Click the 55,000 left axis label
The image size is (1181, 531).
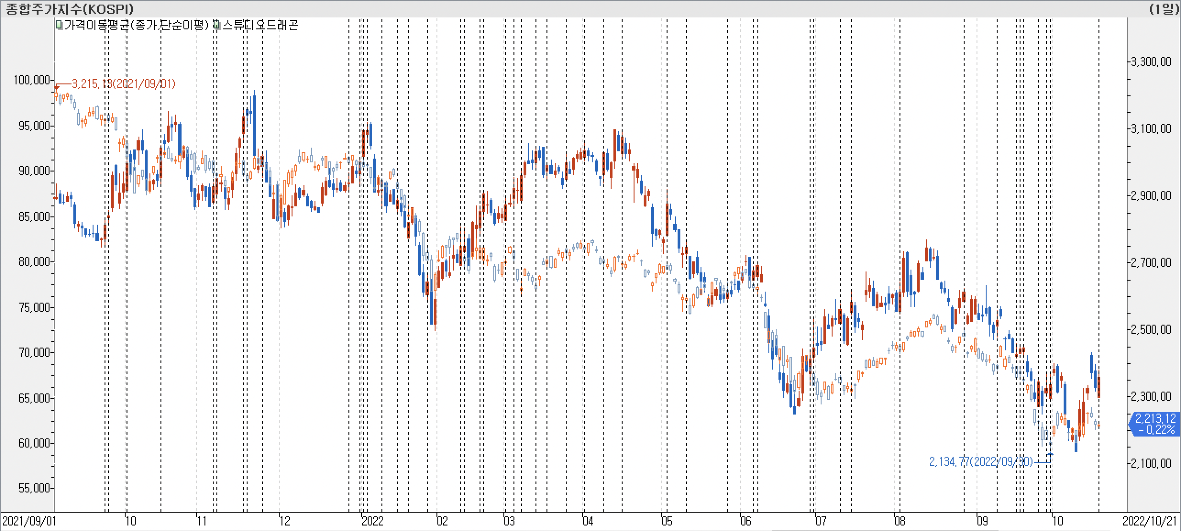(33, 488)
